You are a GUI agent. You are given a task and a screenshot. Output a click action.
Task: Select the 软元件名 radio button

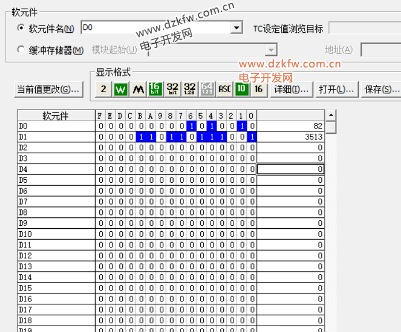21,28
